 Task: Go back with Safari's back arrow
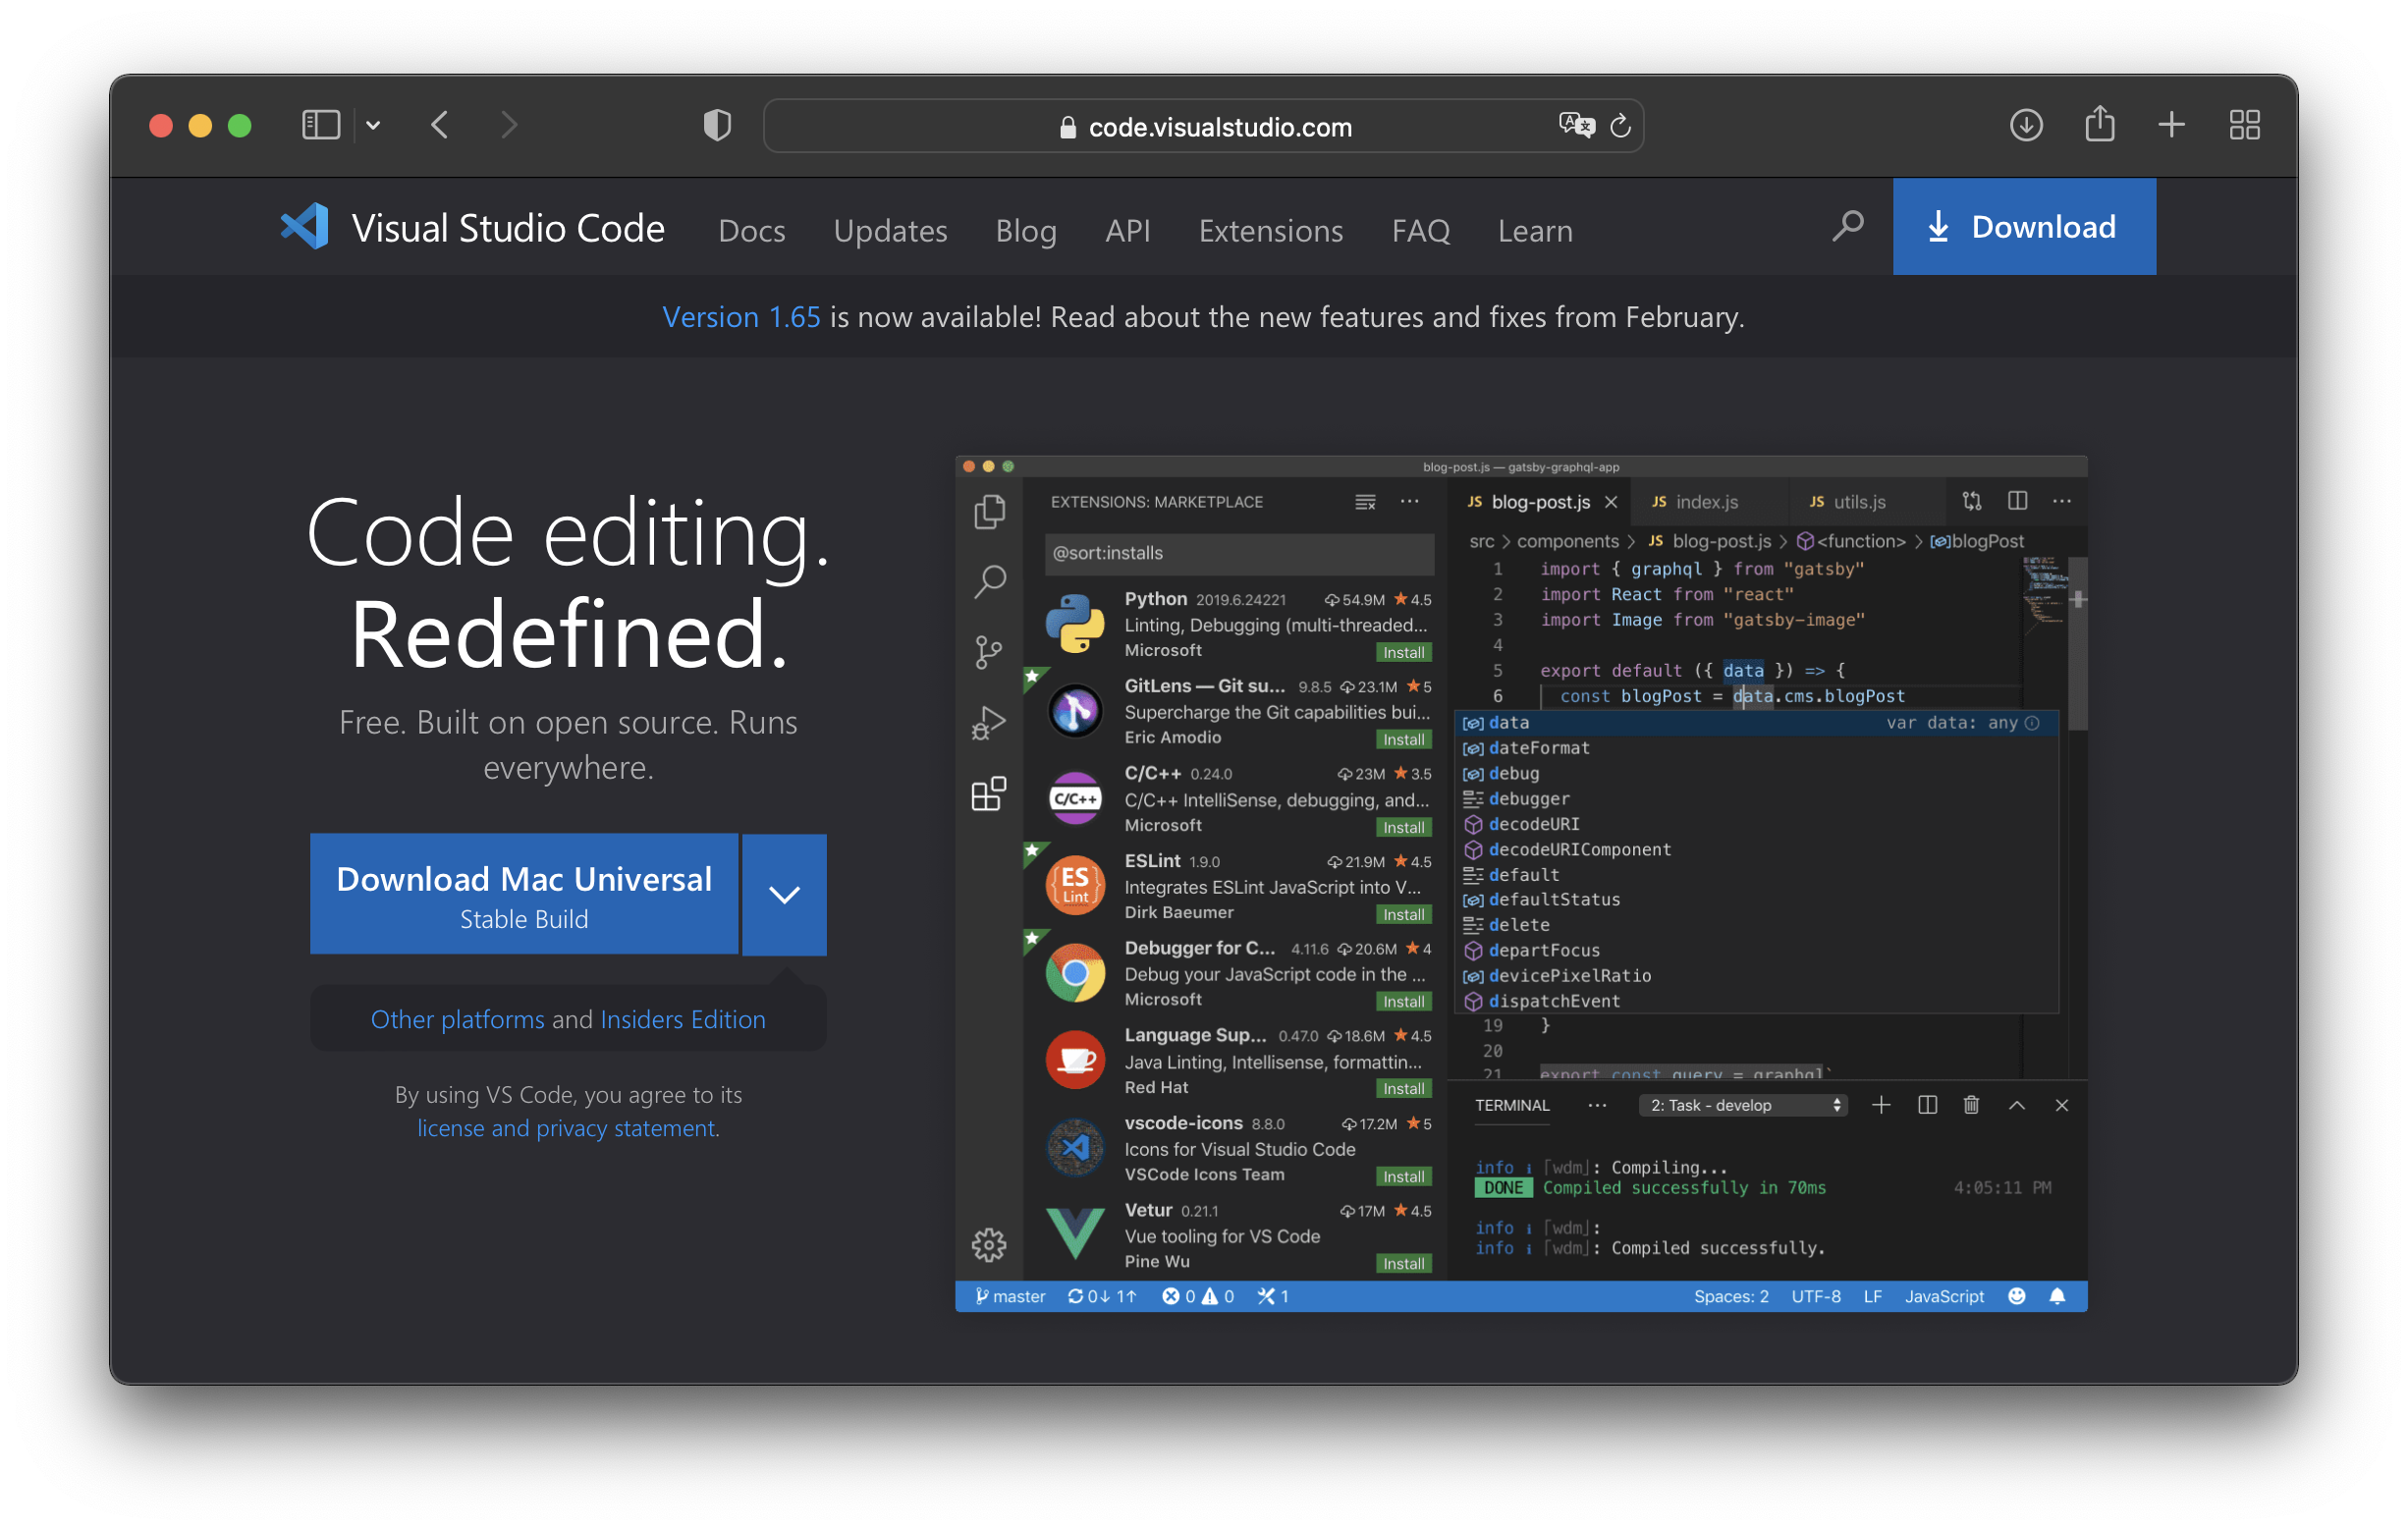[439, 125]
